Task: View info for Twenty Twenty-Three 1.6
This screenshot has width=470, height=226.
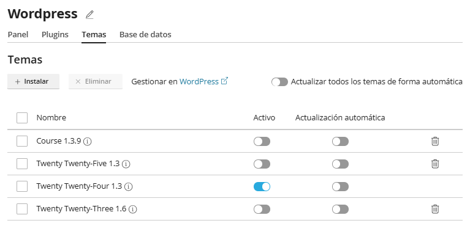Action: click(133, 210)
